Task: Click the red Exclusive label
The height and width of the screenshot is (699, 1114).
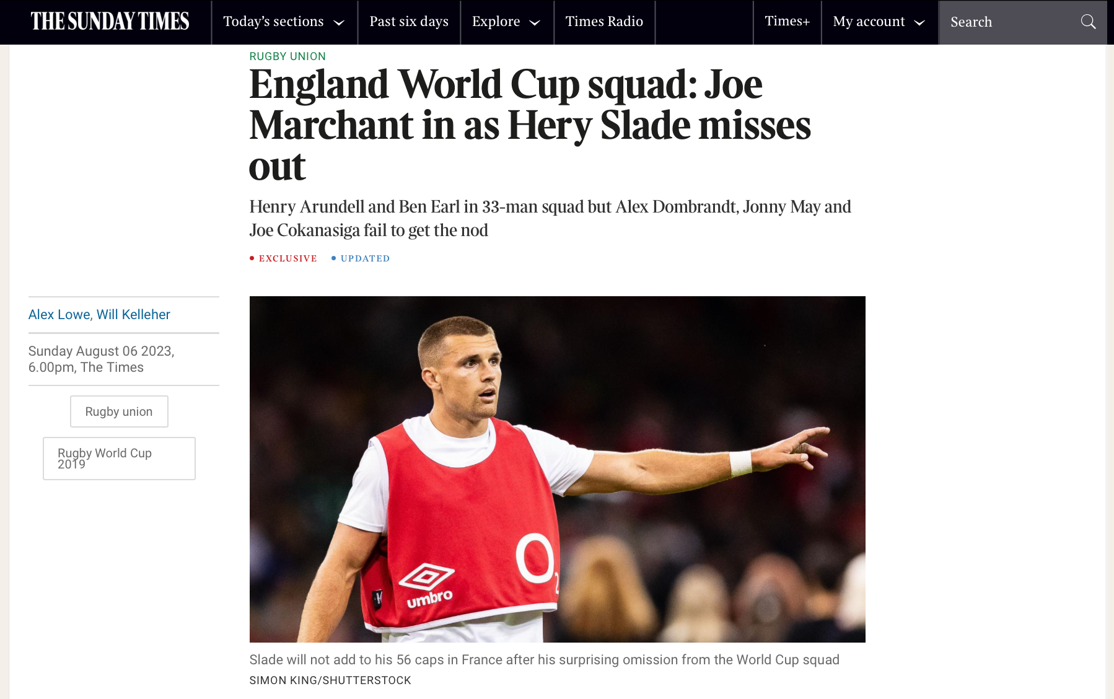Action: (x=287, y=258)
